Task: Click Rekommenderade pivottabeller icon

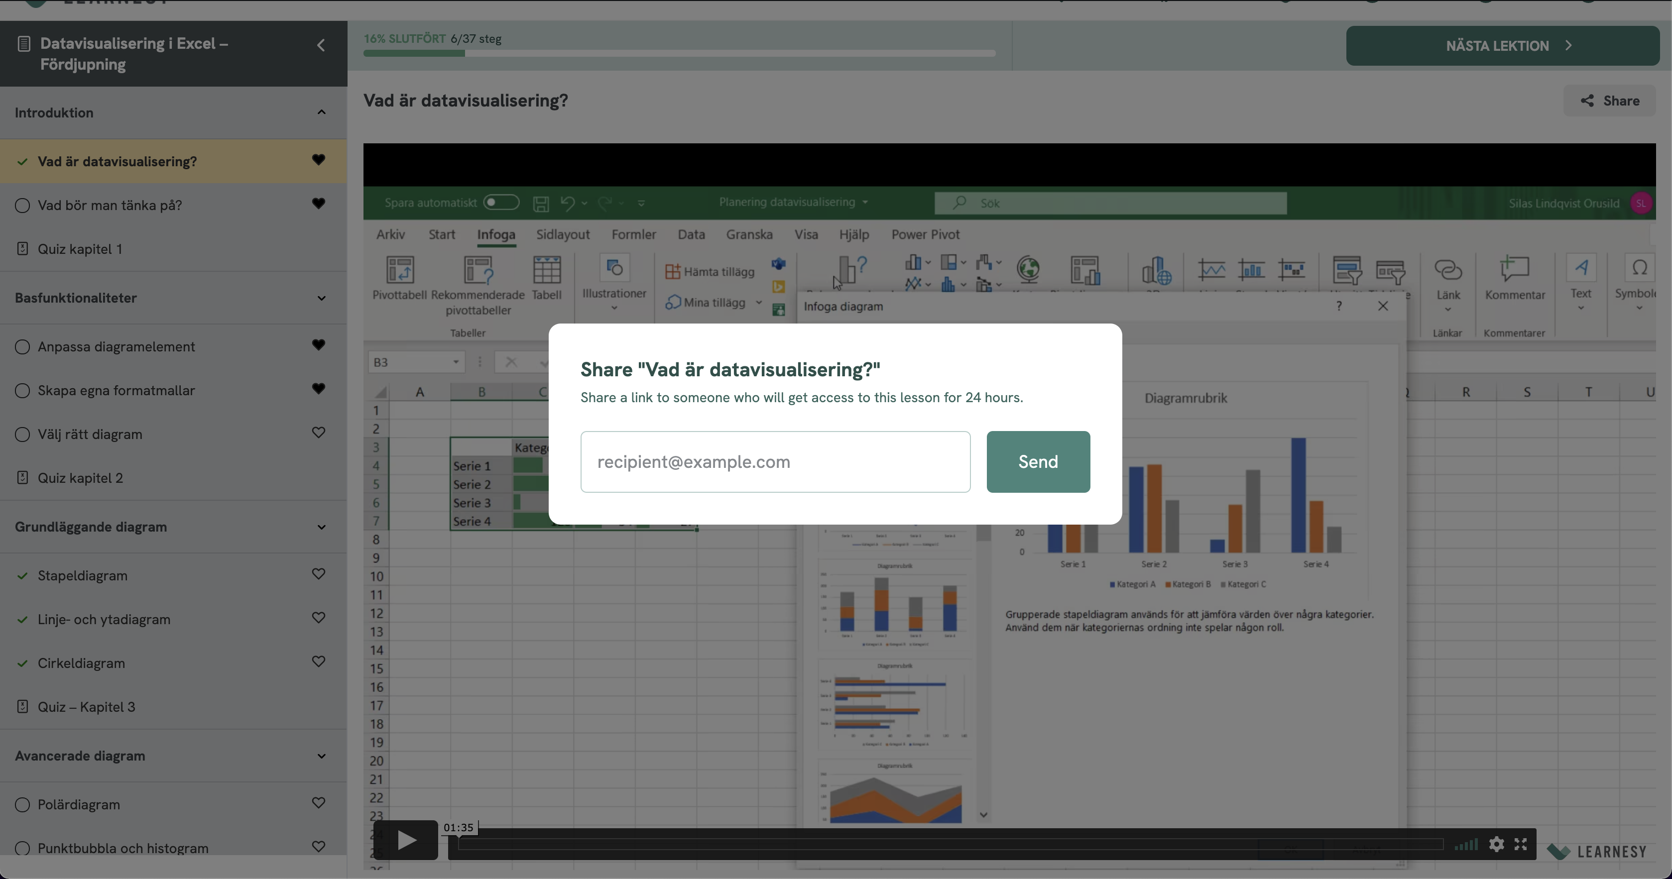Action: pyautogui.click(x=478, y=270)
